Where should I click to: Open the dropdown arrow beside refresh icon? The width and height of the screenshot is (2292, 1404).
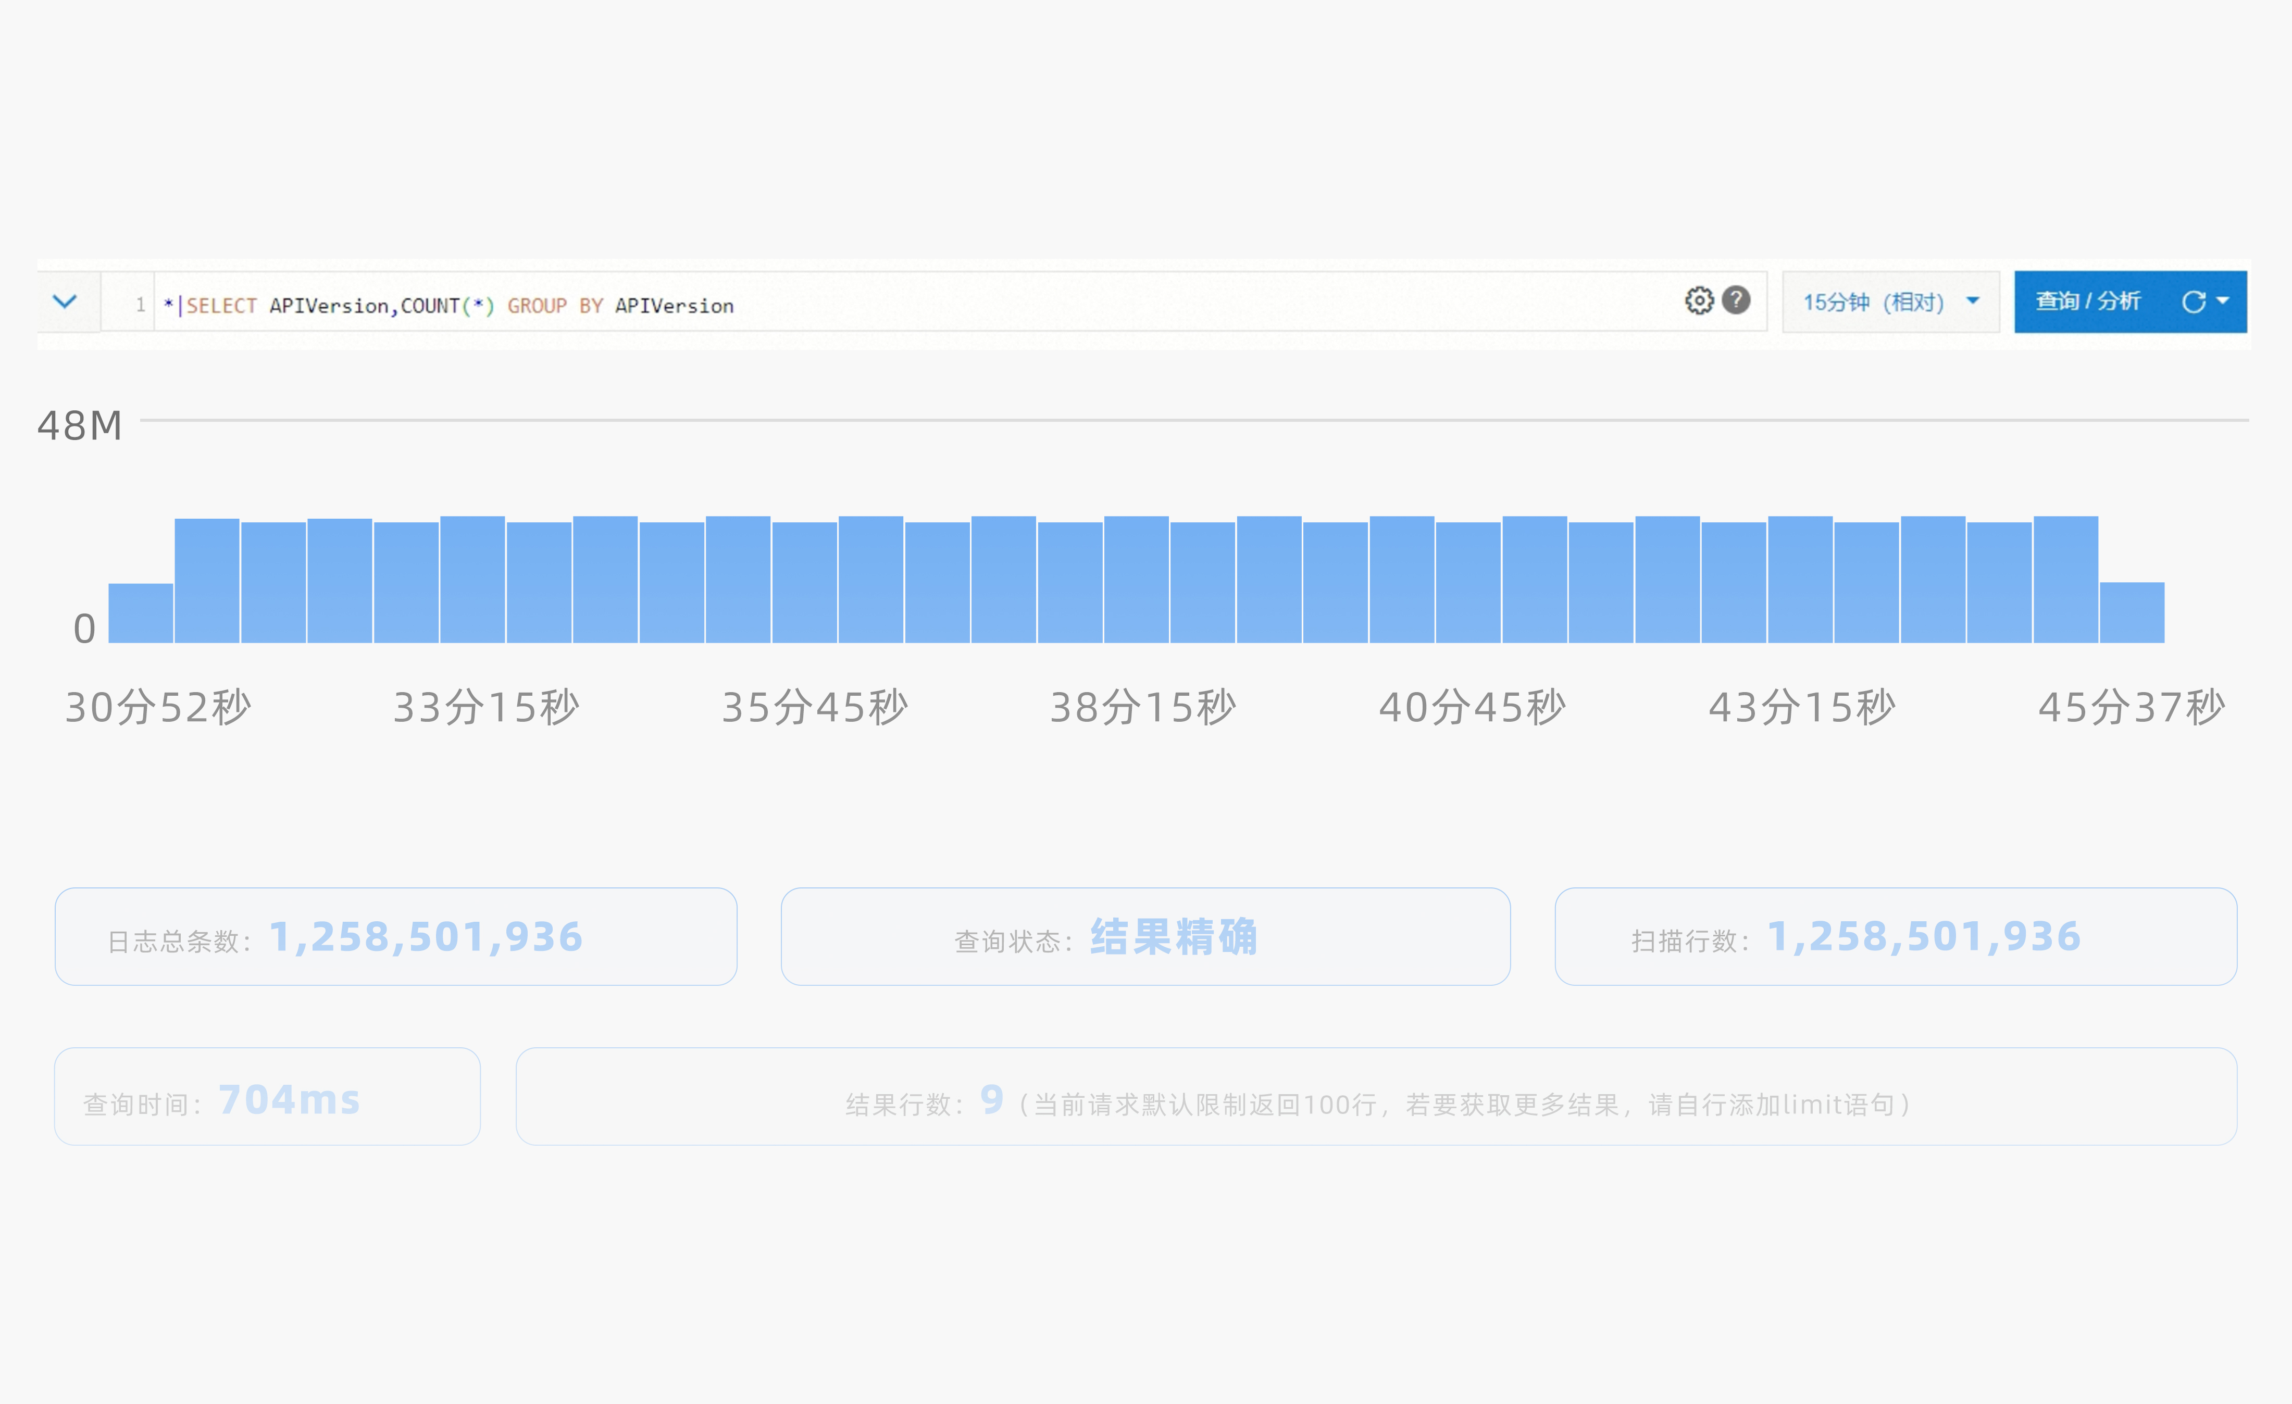point(2223,301)
